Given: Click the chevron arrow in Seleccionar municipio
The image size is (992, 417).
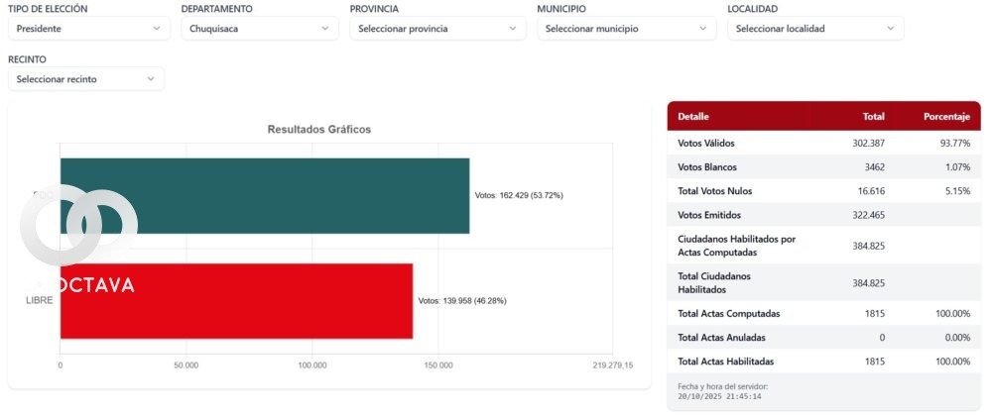Looking at the screenshot, I should pos(702,29).
